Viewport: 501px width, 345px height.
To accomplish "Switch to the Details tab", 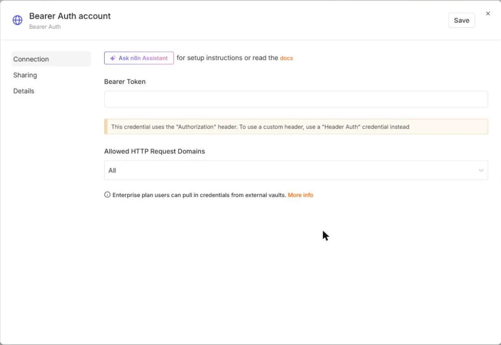I will [x=24, y=91].
